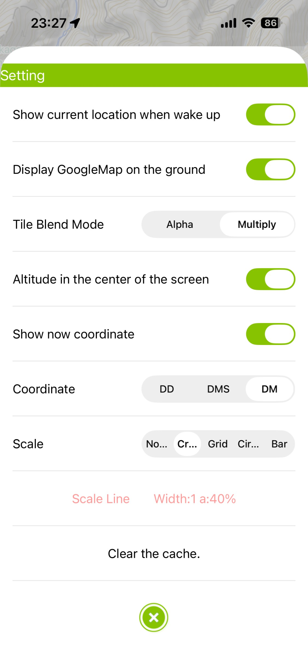308x668 pixels.
Task: Tap the green circular close X icon
Action: 154,617
